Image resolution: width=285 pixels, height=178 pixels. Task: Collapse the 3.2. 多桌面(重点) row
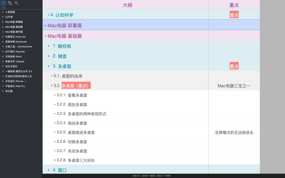click(x=52, y=85)
